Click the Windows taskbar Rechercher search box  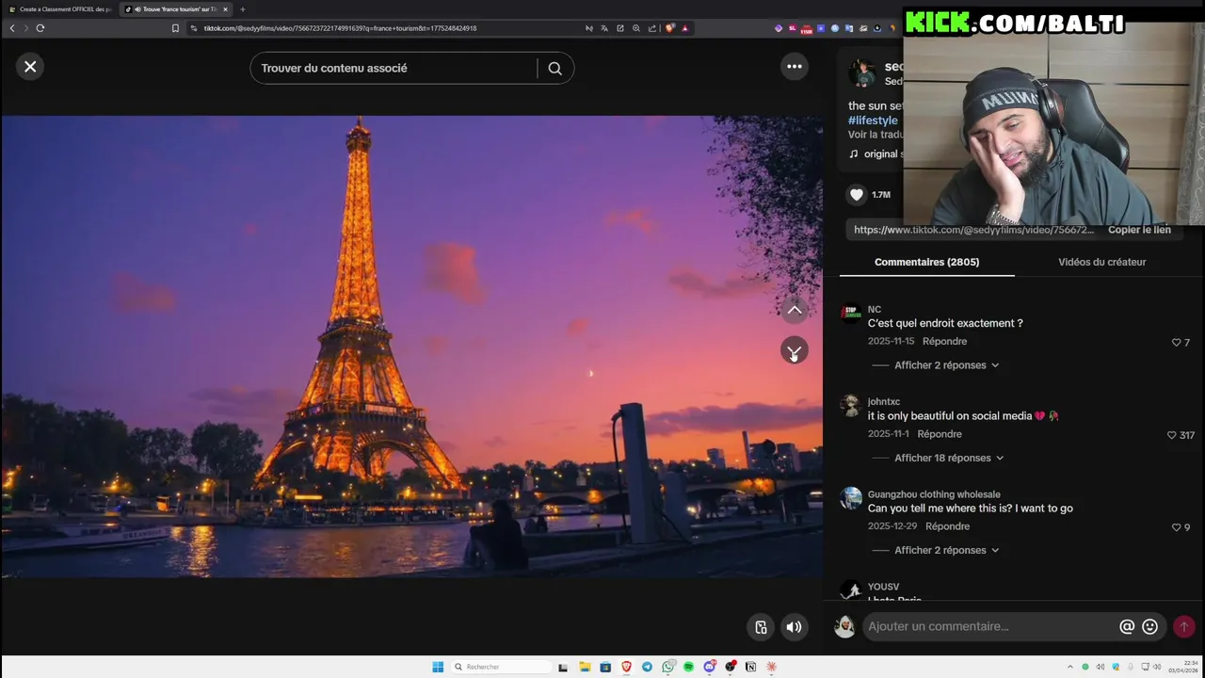501,667
